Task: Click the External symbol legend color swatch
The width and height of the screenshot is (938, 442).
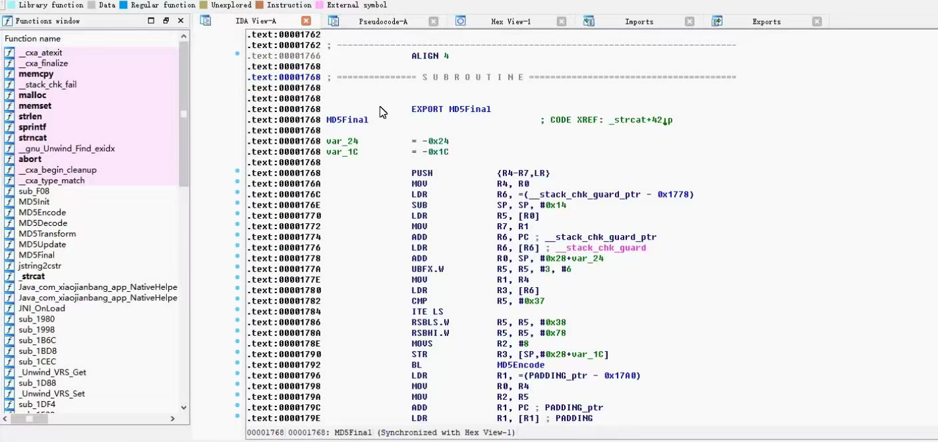Action: coord(320,5)
